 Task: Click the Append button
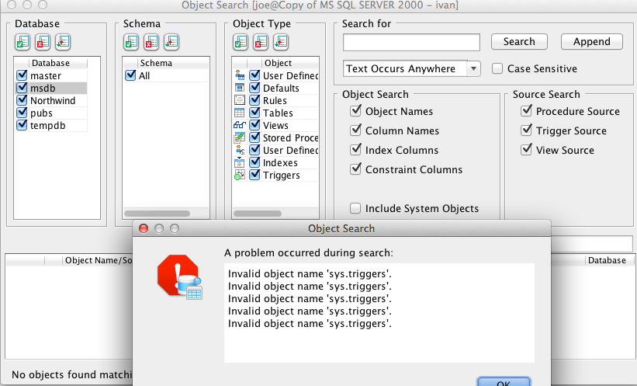[x=591, y=41]
